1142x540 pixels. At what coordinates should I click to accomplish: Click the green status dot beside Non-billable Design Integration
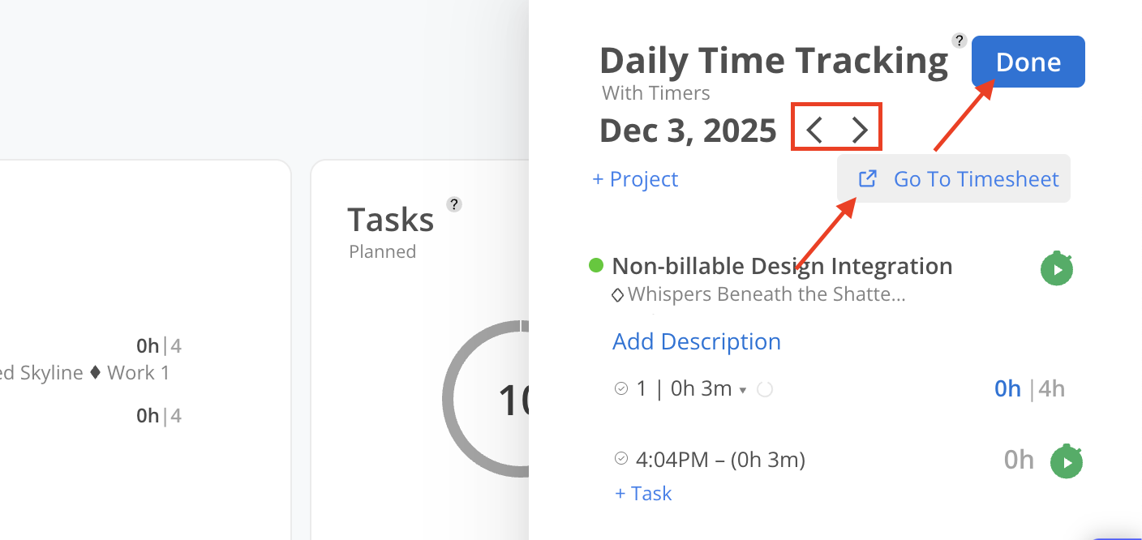pyautogui.click(x=596, y=265)
